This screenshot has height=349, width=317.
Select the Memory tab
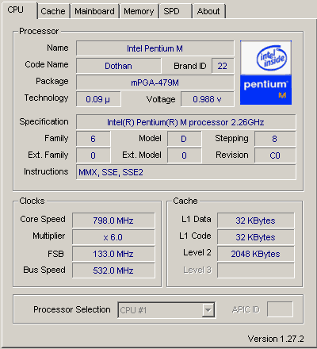[x=139, y=11]
